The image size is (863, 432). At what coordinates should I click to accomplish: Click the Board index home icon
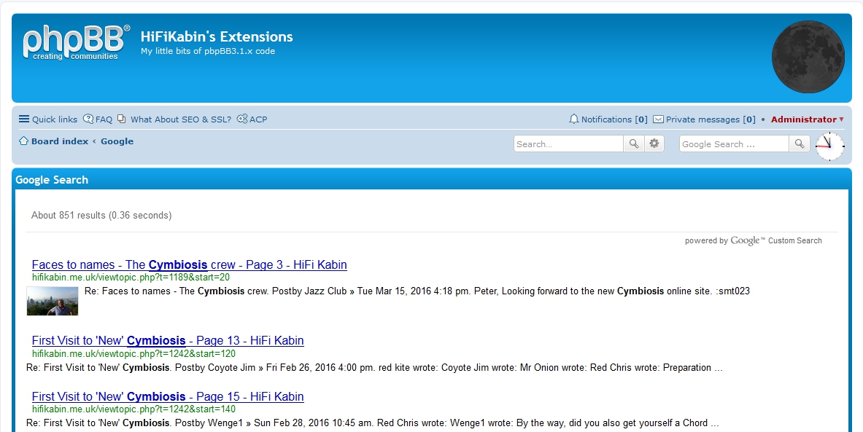23,141
